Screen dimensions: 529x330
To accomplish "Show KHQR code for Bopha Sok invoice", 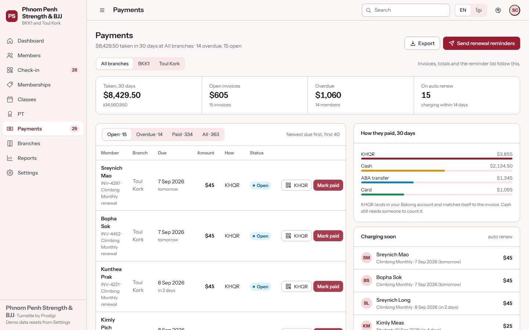I will coord(297,236).
